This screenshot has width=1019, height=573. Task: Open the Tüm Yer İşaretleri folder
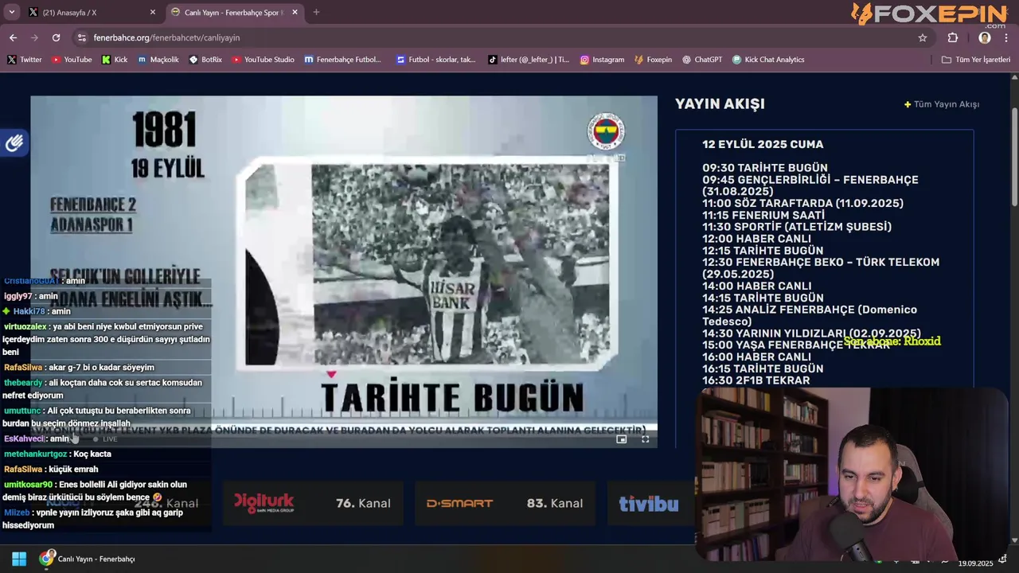click(x=975, y=60)
